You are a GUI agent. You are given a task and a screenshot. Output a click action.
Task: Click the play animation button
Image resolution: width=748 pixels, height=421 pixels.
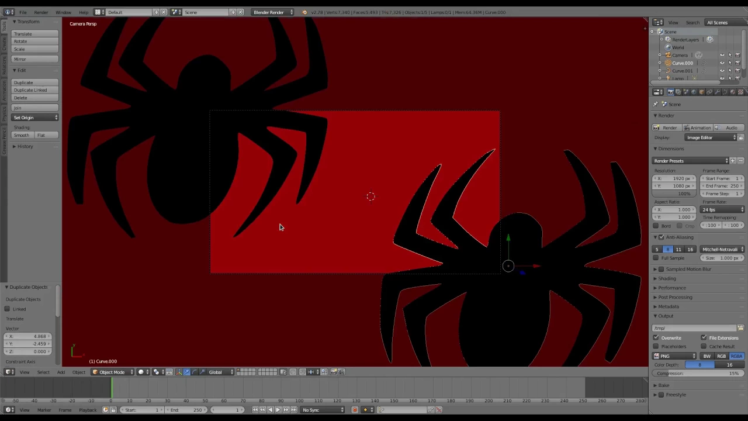[278, 410]
